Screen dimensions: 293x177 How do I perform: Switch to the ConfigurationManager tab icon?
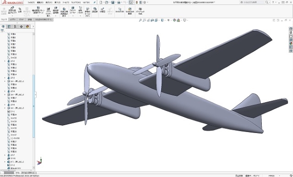tap(15, 26)
